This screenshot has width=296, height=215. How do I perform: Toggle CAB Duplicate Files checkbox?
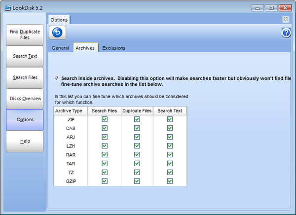[137, 128]
